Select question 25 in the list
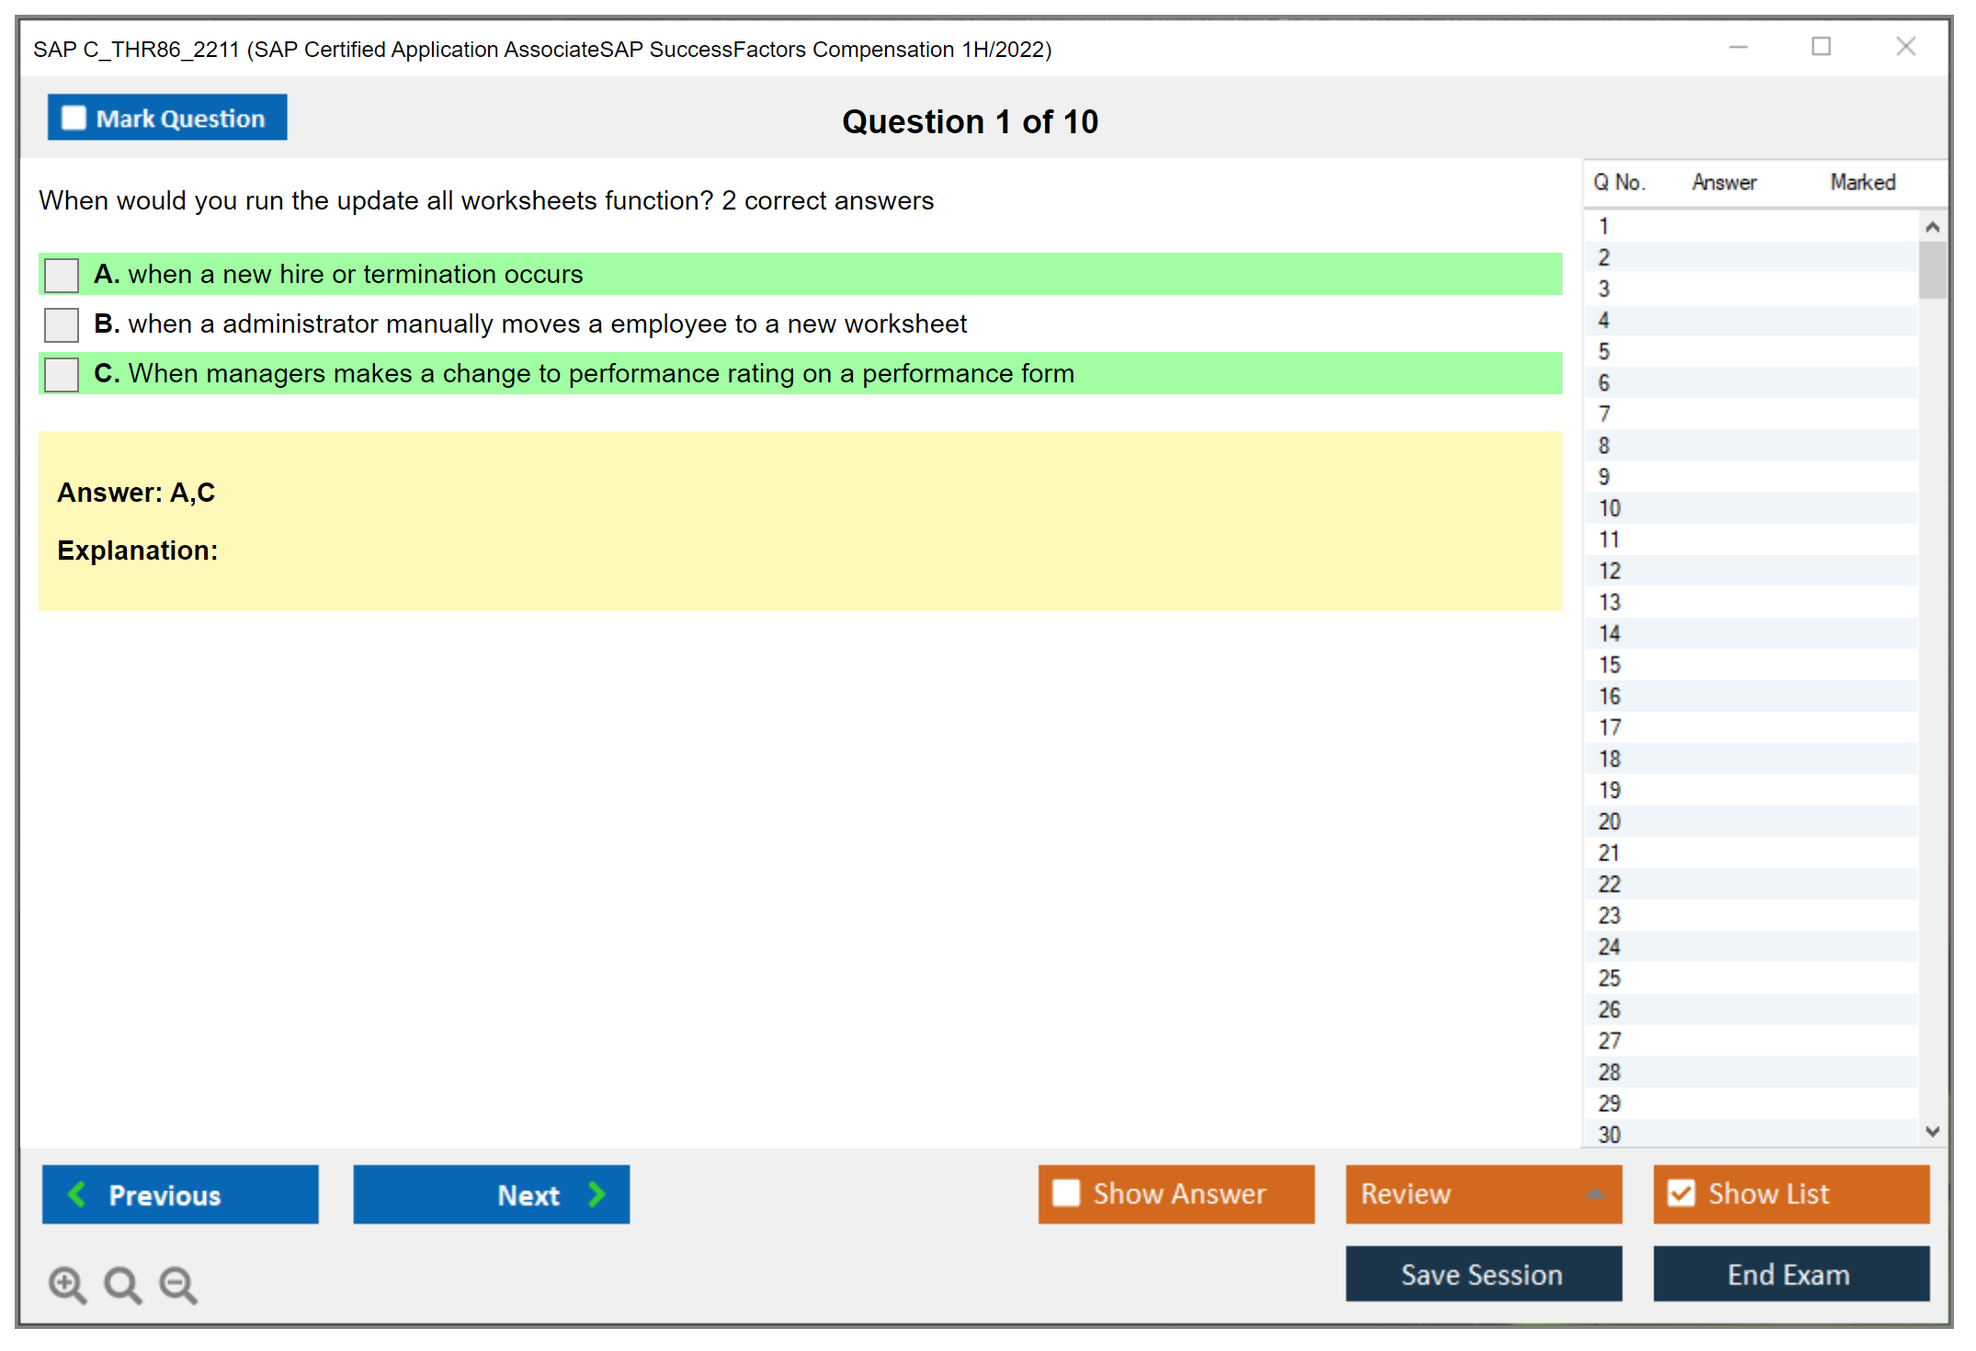Image resolution: width=1976 pixels, height=1351 pixels. pyautogui.click(x=1609, y=978)
